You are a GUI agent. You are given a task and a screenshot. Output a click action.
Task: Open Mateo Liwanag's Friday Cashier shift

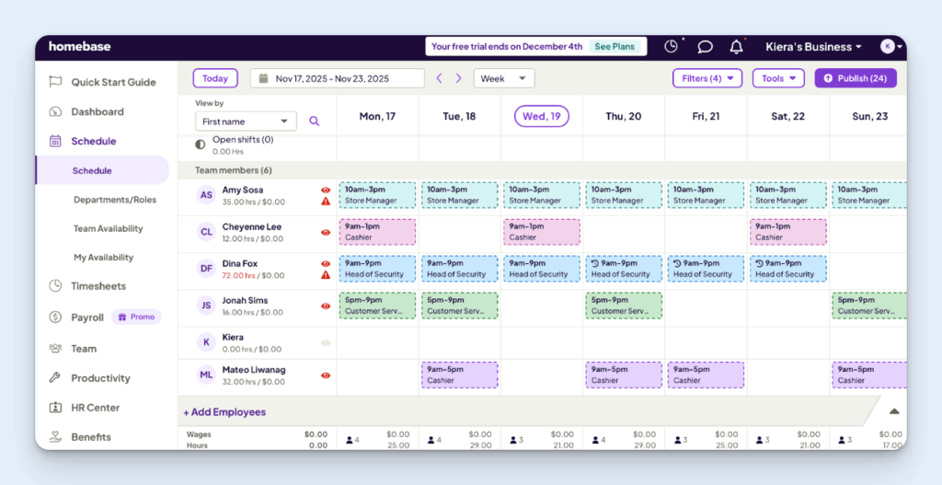click(x=706, y=375)
